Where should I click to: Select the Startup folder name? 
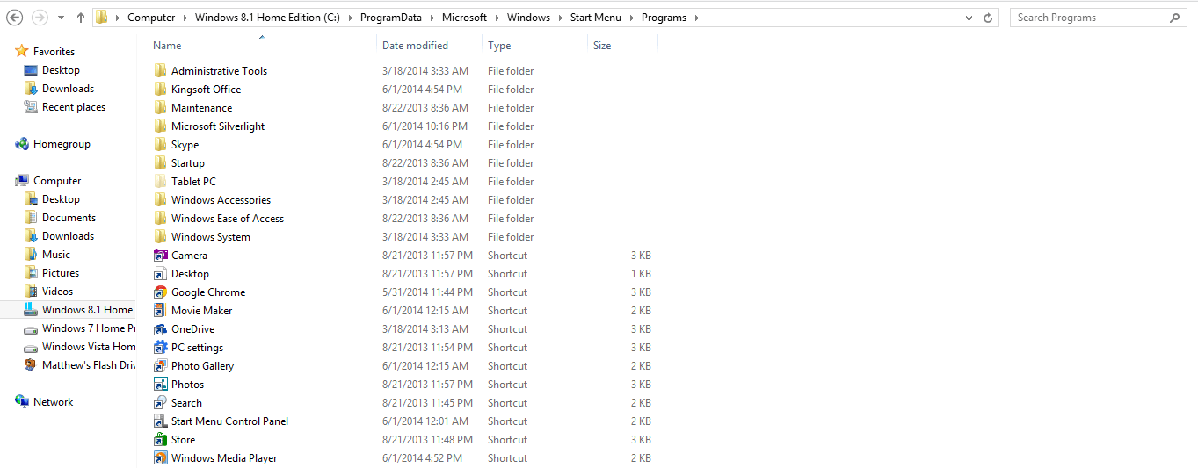[188, 163]
